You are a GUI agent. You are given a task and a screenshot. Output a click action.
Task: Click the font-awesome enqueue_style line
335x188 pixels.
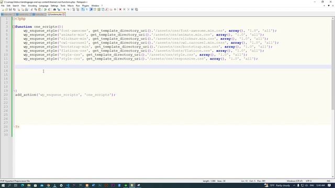pos(150,31)
